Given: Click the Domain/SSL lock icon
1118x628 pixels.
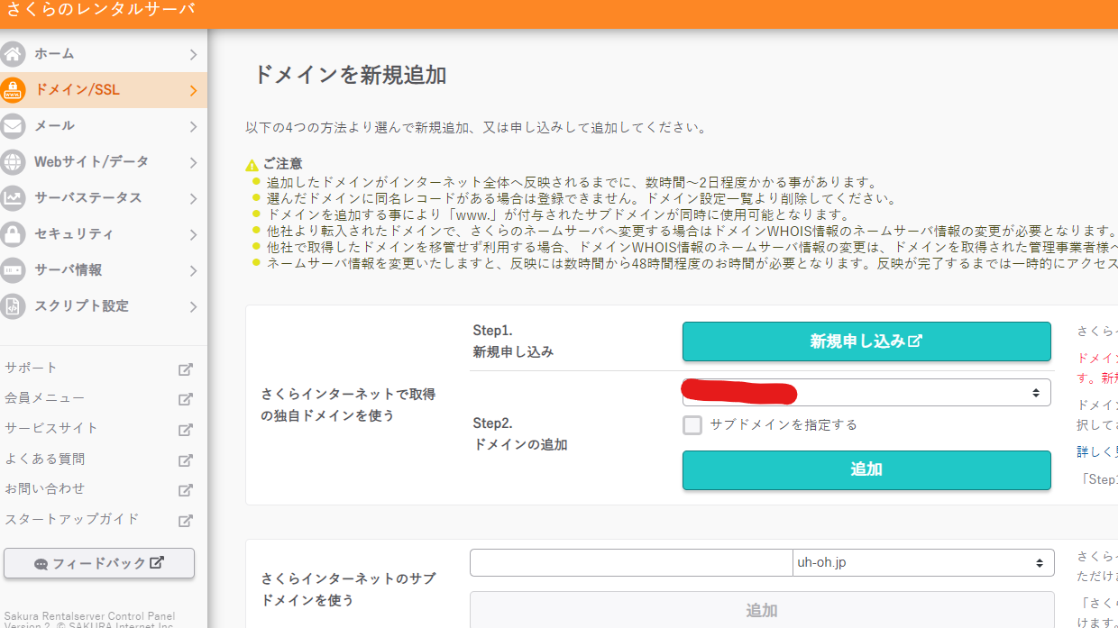Looking at the screenshot, I should pos(13,90).
